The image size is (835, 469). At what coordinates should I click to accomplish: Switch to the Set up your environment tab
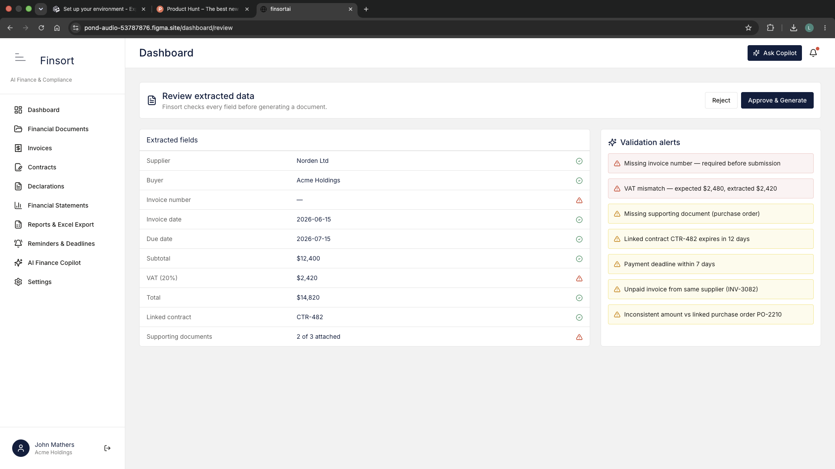click(99, 9)
